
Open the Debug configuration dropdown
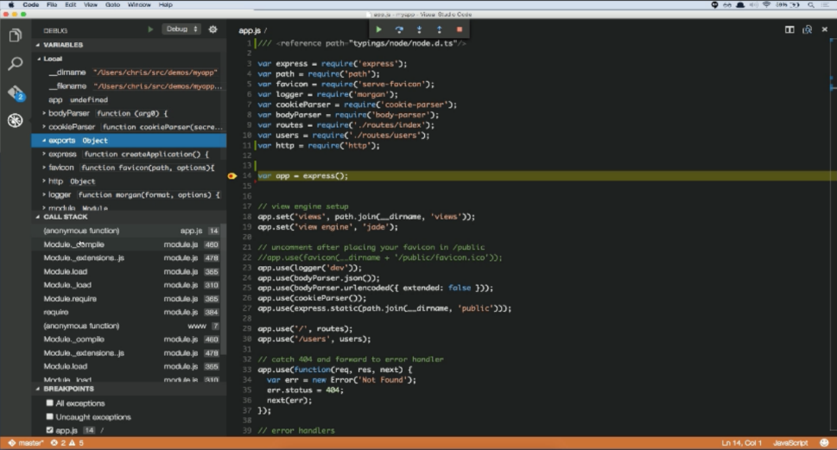(x=181, y=29)
